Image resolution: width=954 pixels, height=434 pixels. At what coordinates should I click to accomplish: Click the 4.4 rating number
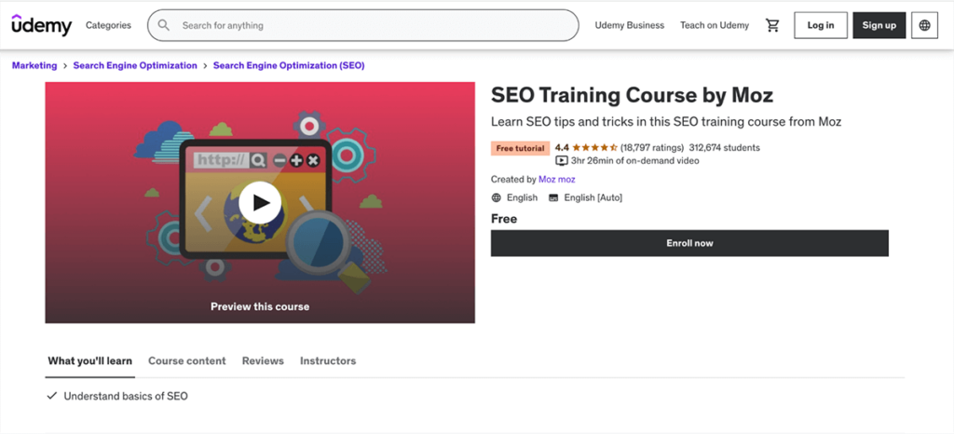tap(562, 148)
